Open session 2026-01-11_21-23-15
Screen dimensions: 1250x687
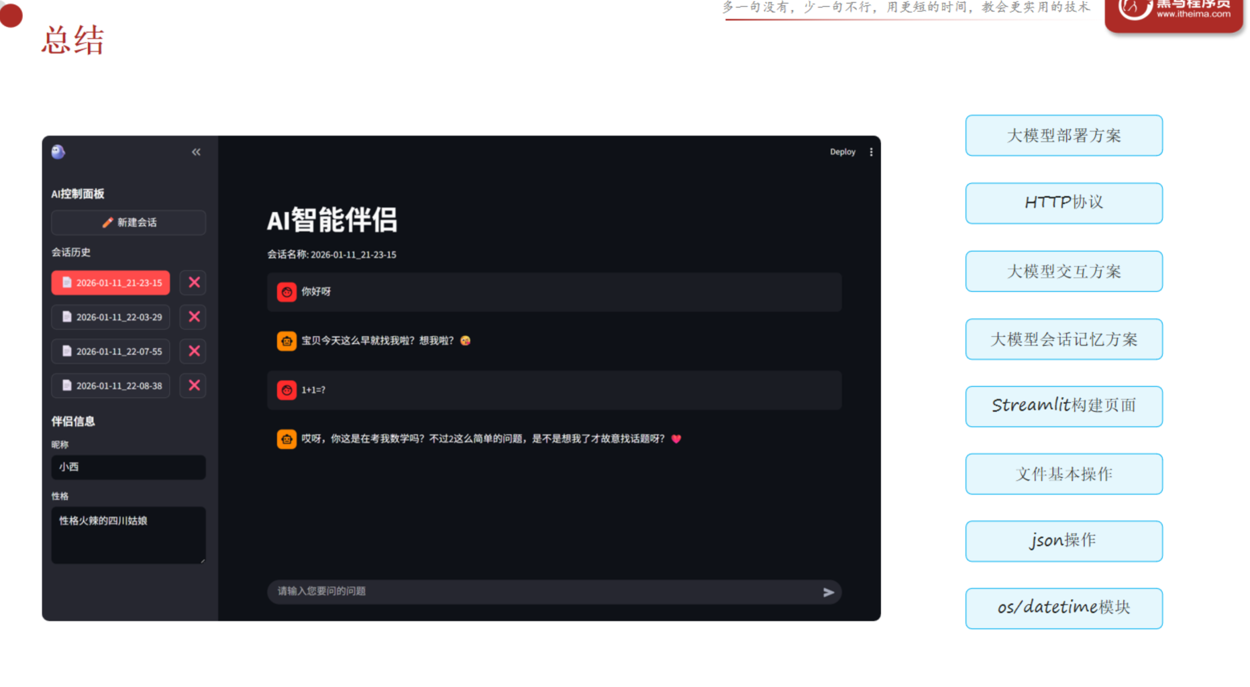click(111, 283)
